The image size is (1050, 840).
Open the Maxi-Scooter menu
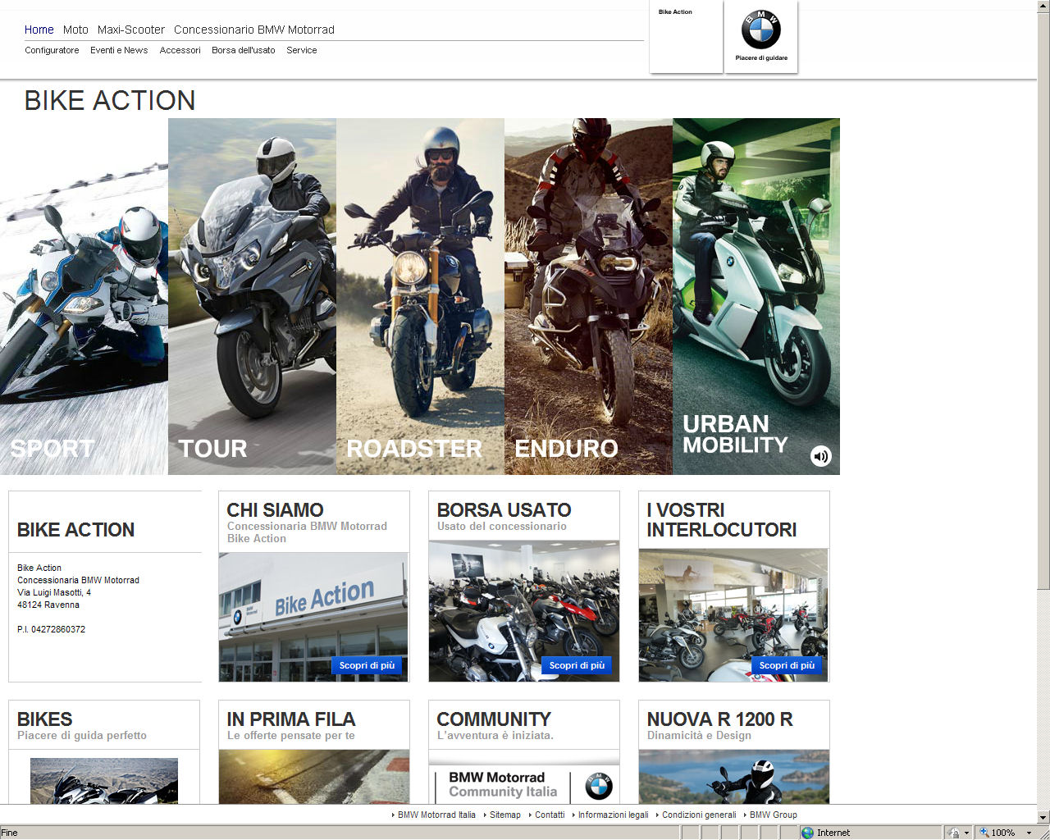(x=131, y=30)
